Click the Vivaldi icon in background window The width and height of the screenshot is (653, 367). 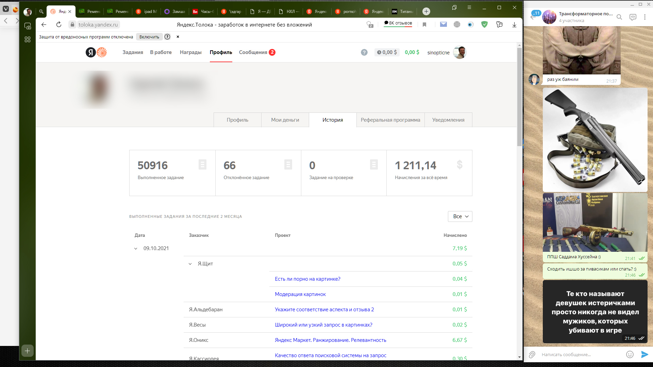(6, 9)
